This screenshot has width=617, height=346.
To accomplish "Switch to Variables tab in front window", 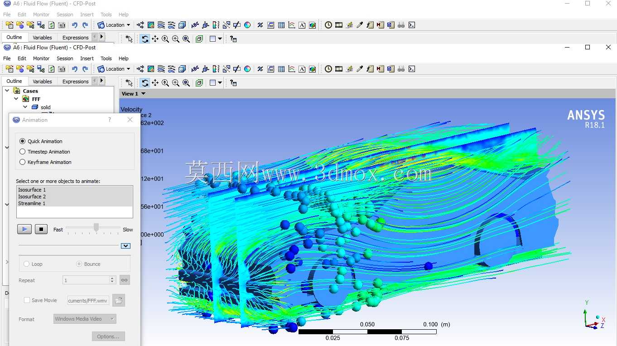I will click(x=42, y=82).
